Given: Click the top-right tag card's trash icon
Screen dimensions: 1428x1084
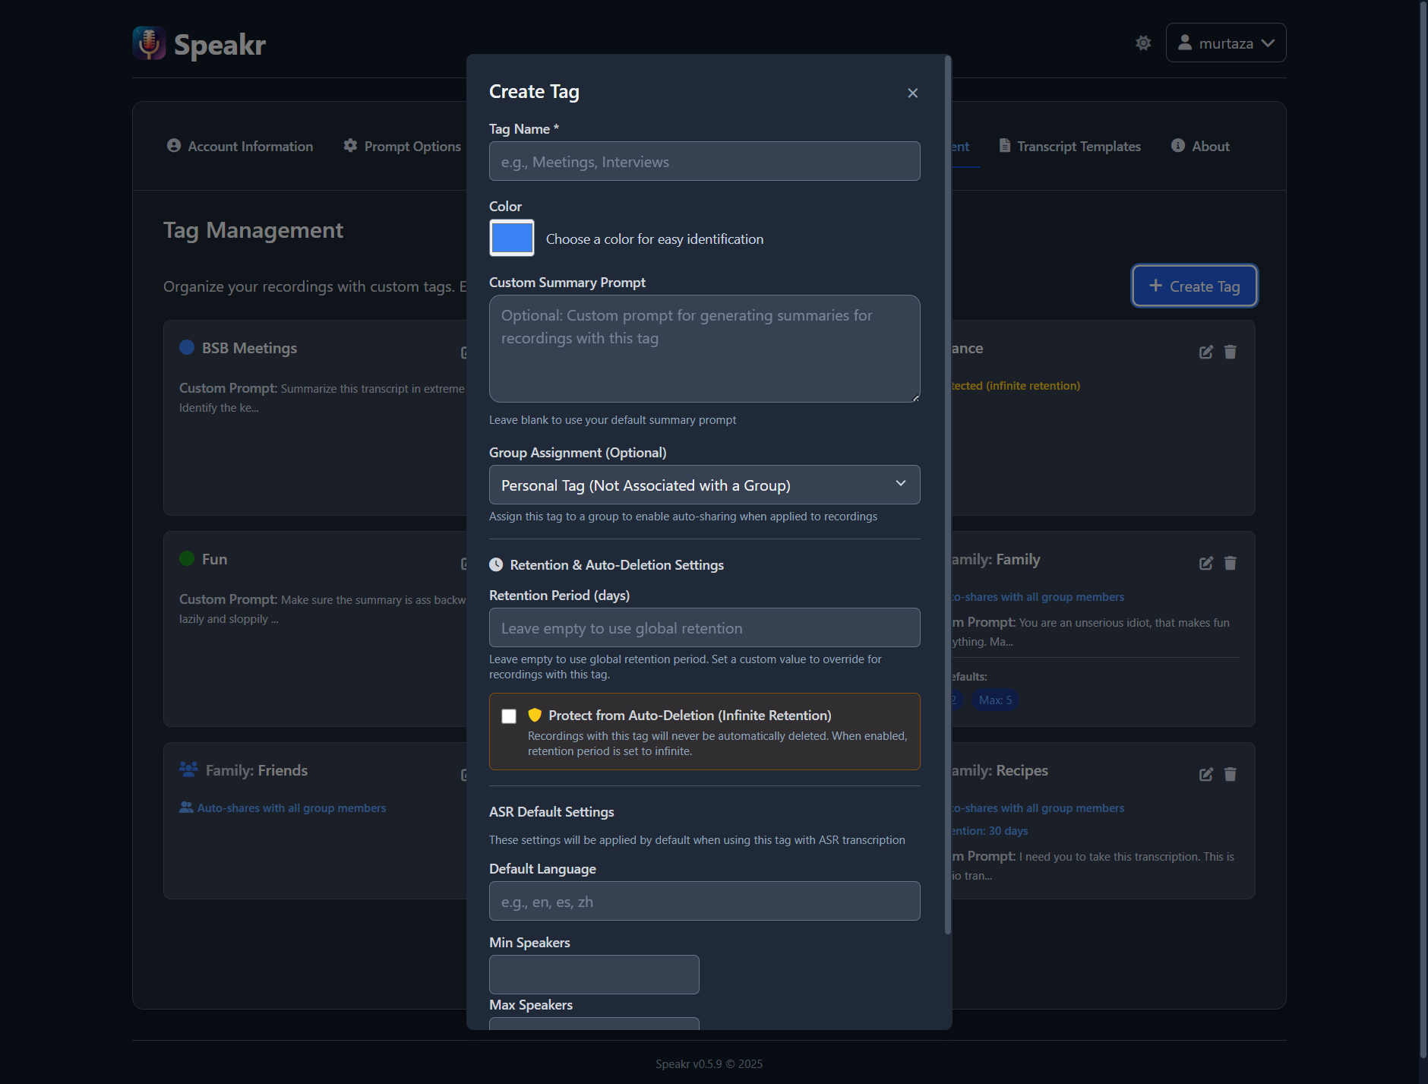Looking at the screenshot, I should pyautogui.click(x=1231, y=352).
